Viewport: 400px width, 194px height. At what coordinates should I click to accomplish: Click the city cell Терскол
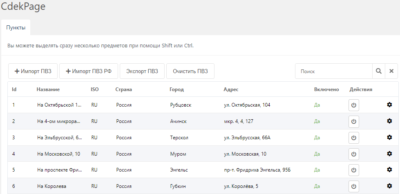pyautogui.click(x=179, y=138)
